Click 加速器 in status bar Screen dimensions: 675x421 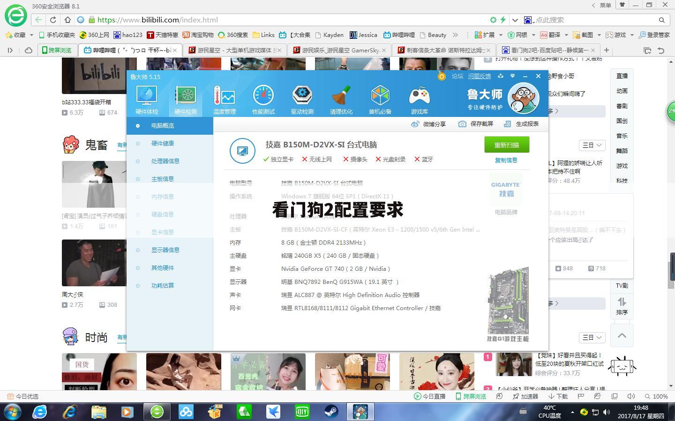pyautogui.click(x=525, y=396)
